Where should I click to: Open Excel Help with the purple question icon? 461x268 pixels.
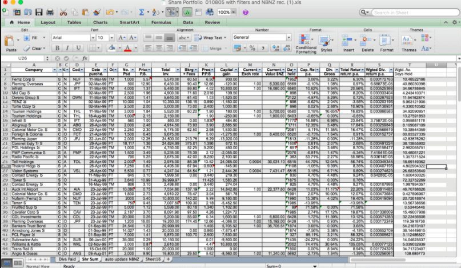click(x=246, y=13)
